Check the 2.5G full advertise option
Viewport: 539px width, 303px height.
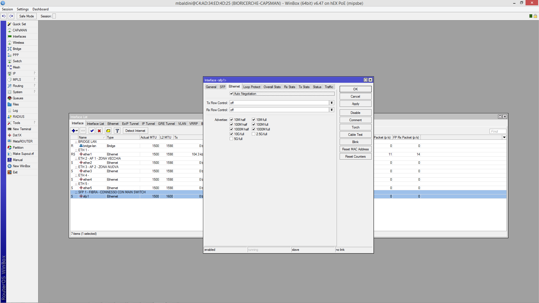[x=253, y=134]
